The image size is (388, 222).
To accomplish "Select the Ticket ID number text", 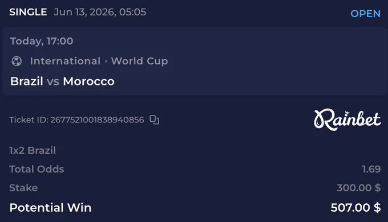I will coord(97,120).
